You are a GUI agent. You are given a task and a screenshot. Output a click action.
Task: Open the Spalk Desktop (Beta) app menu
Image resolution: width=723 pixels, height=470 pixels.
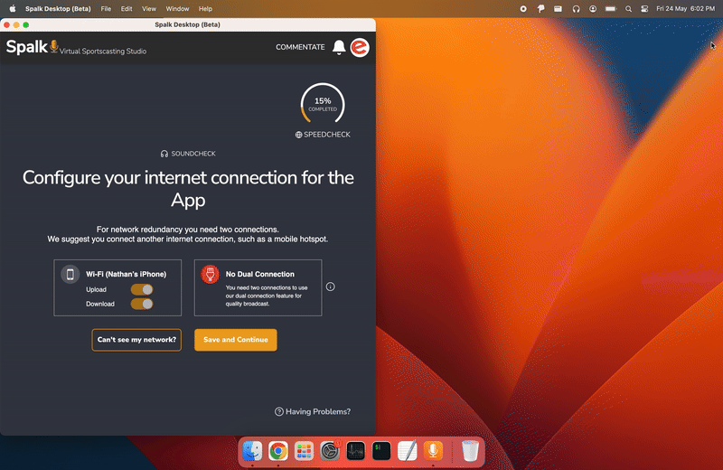[x=58, y=9]
